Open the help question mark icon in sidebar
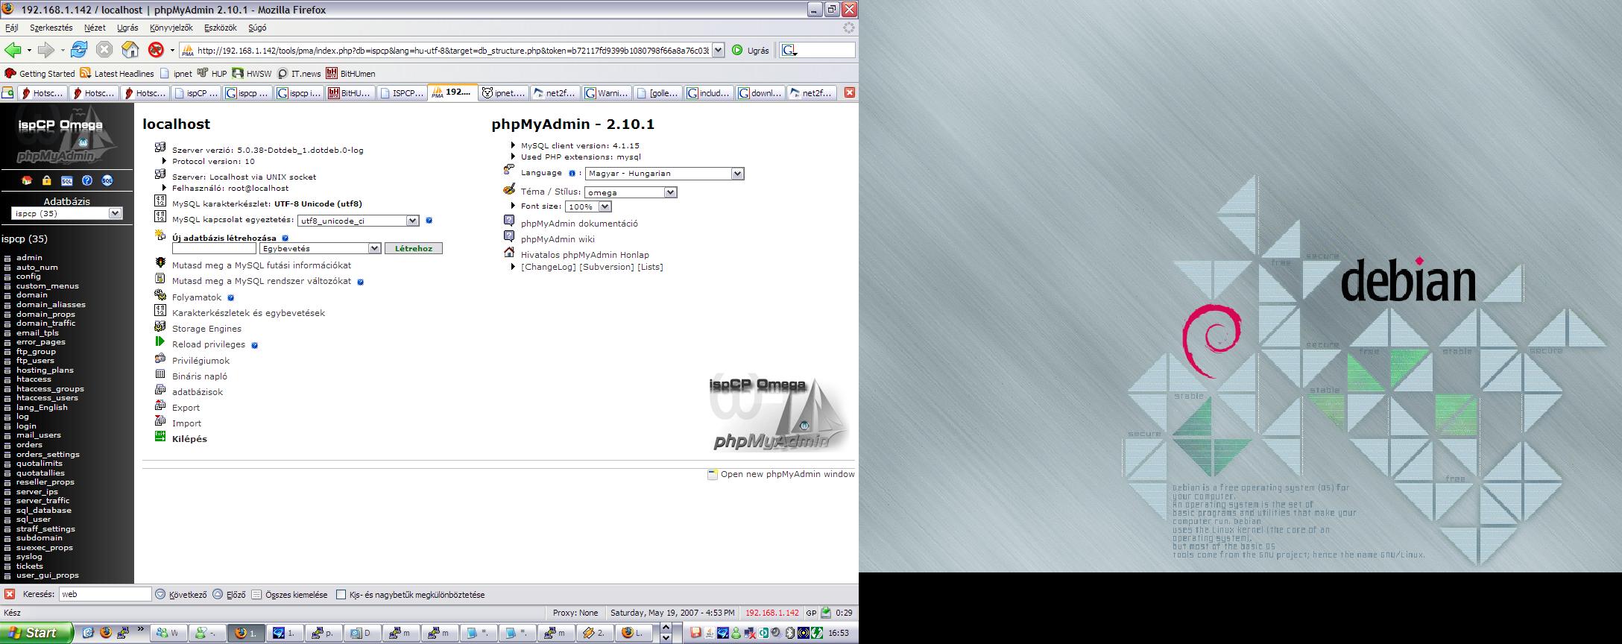The image size is (1622, 644). click(87, 180)
